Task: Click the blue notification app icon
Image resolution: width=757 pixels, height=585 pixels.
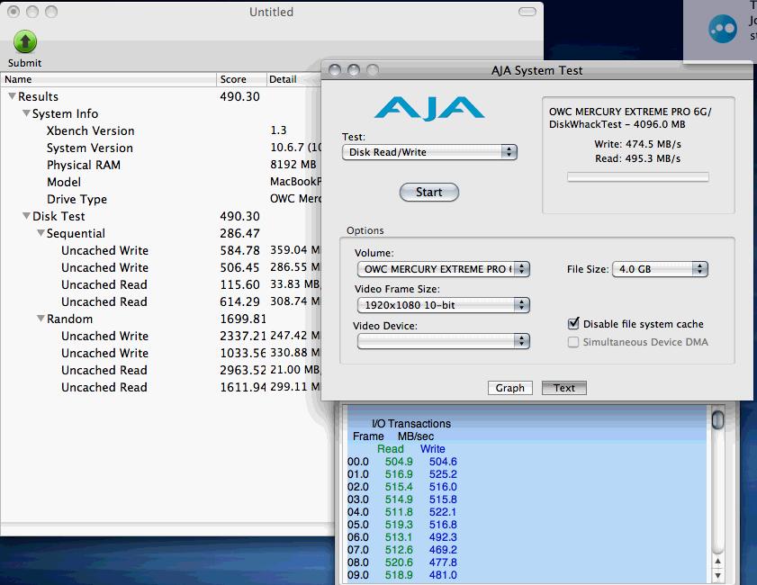Action: [x=723, y=28]
